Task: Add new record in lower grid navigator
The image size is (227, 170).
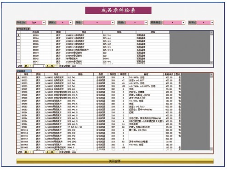Action: (56, 152)
